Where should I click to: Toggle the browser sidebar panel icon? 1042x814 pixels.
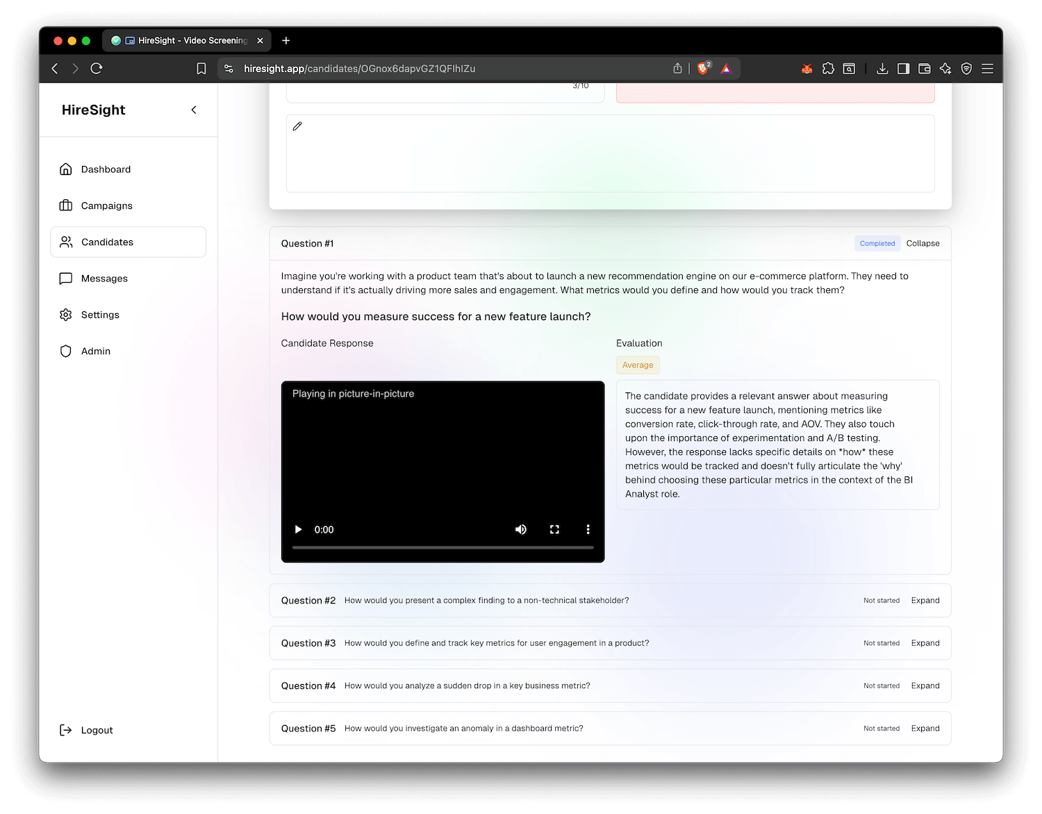(903, 68)
